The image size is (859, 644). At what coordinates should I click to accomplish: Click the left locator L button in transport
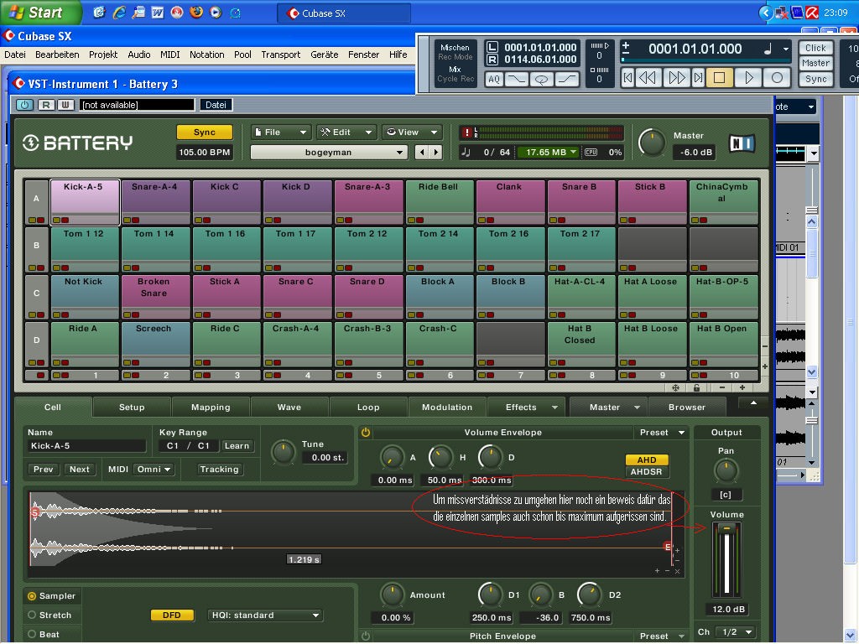click(492, 47)
